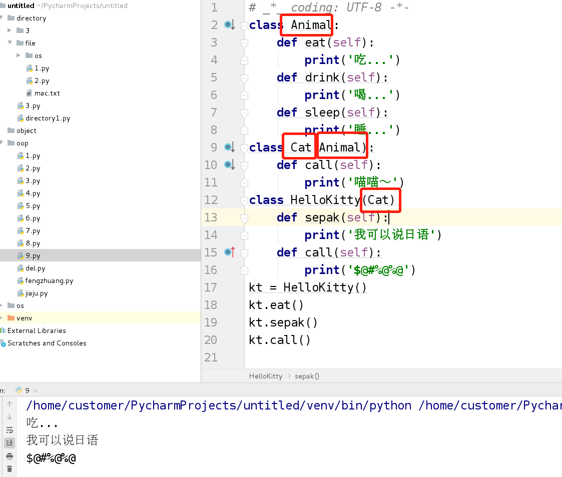Click console output line $@#%@%@
The height and width of the screenshot is (477, 562).
[51, 458]
